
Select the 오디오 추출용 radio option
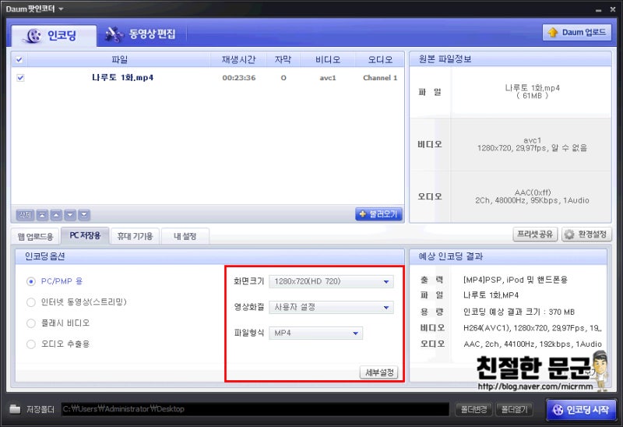click(30, 344)
